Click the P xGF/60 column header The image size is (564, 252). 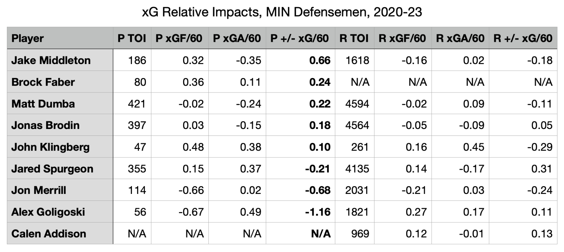tap(179, 38)
